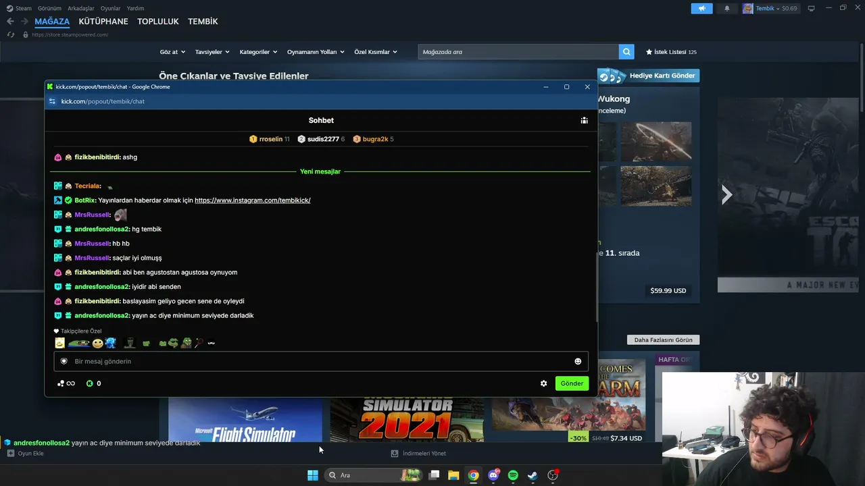The width and height of the screenshot is (865, 486).
Task: Open Tembik account dropdown
Action: 770,8
